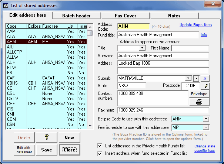Select the CSN code row

coord(46,124)
